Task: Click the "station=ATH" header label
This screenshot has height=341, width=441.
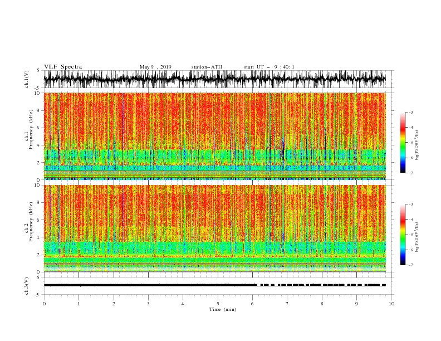Action: click(x=207, y=67)
